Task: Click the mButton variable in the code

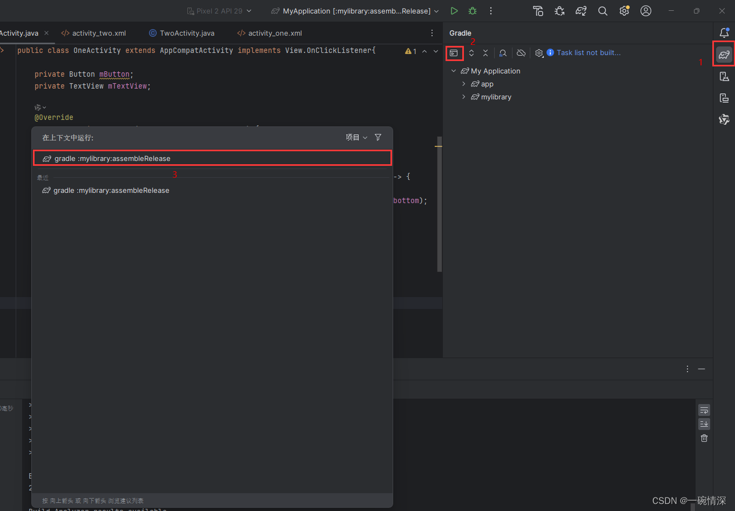Action: click(114, 74)
